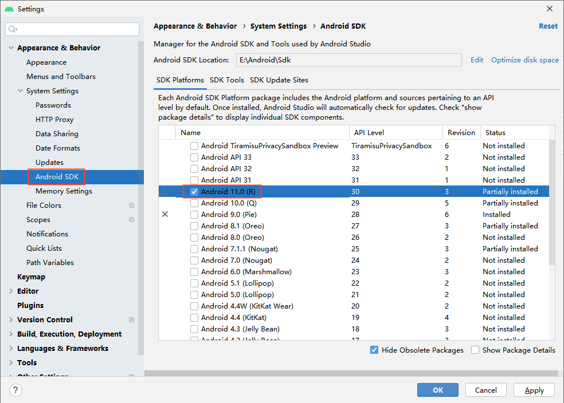Click the project-level icon next to Version Control

click(x=132, y=320)
